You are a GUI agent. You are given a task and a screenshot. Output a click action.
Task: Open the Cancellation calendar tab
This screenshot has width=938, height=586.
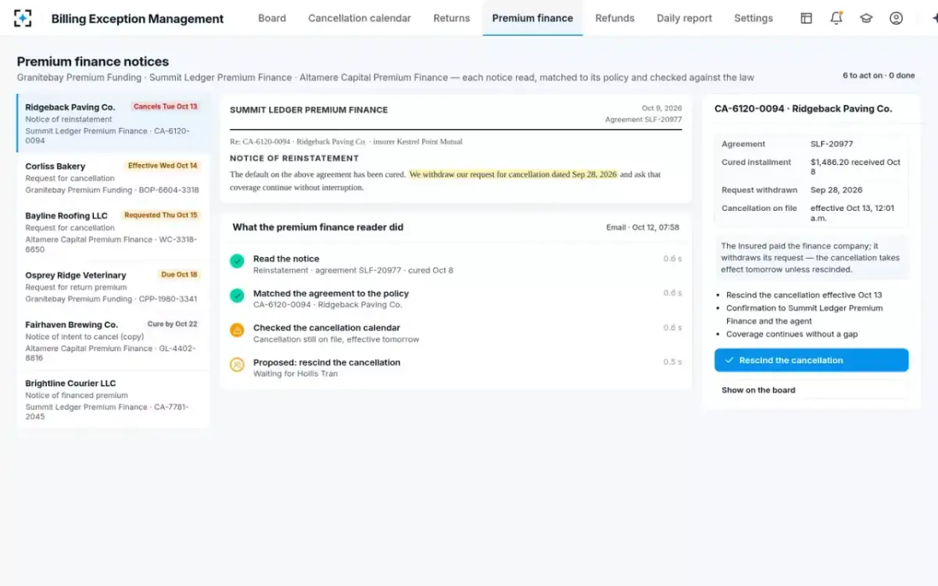360,18
